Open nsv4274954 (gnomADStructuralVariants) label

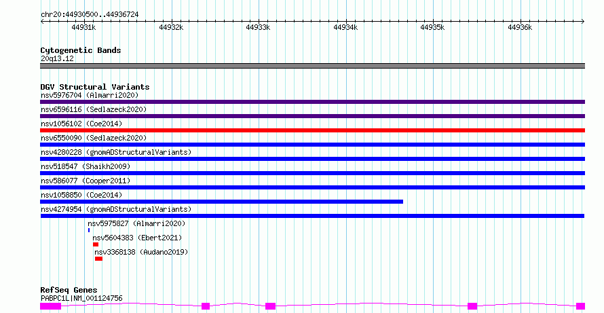116,209
